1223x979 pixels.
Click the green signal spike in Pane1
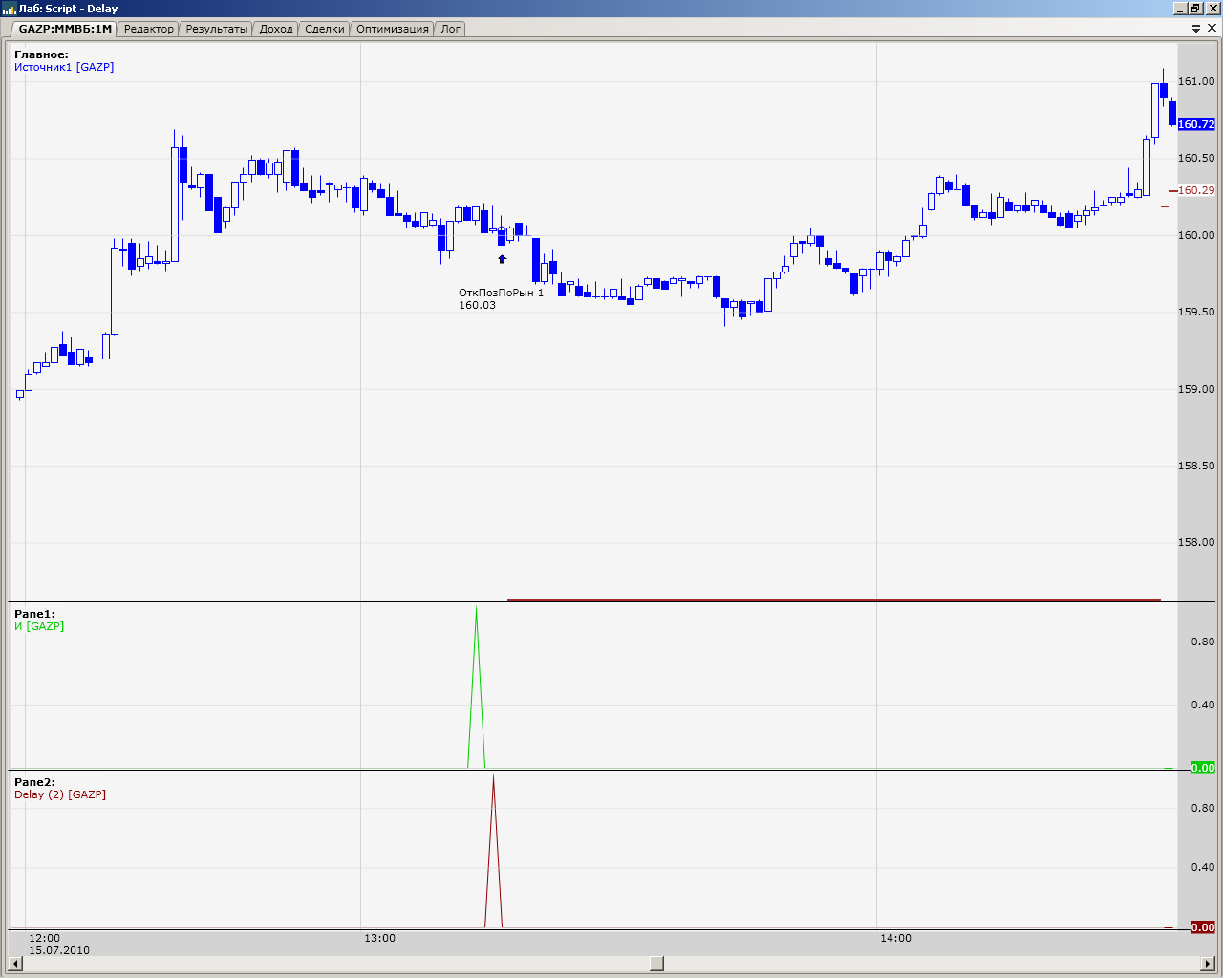click(x=476, y=686)
